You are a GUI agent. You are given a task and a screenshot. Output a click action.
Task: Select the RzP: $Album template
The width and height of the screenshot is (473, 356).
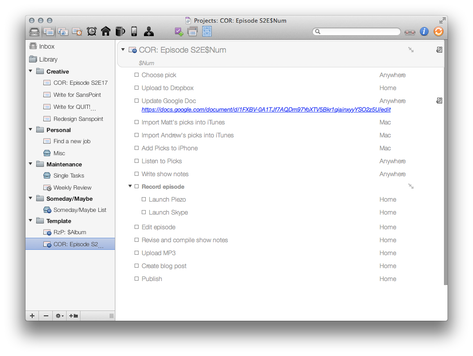[x=70, y=232]
